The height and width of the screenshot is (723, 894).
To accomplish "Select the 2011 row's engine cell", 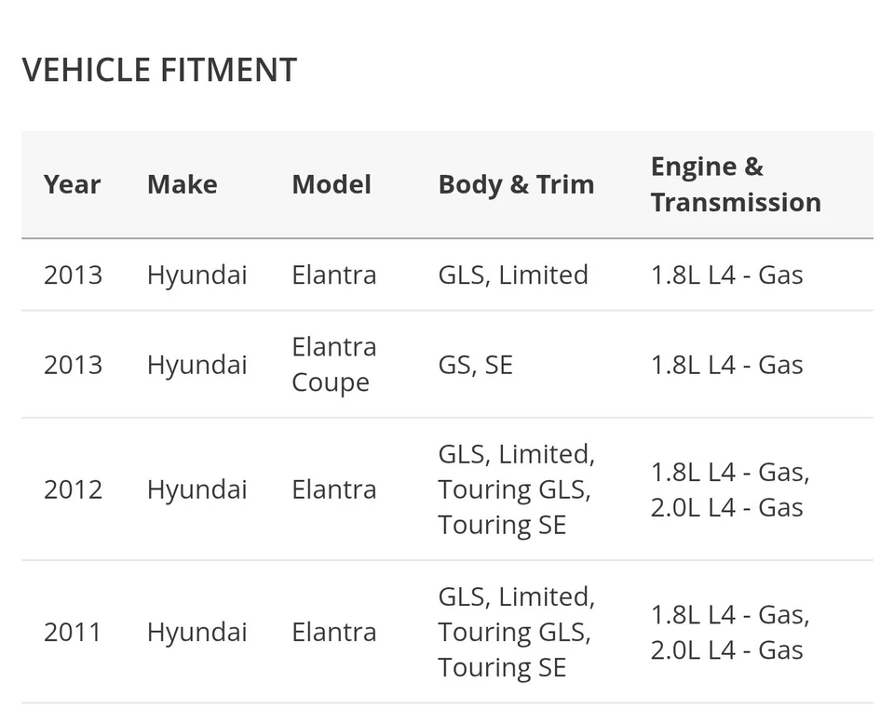I will tap(730, 632).
